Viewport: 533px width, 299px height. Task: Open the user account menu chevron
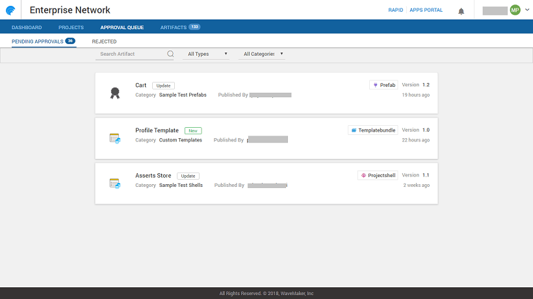pos(526,10)
